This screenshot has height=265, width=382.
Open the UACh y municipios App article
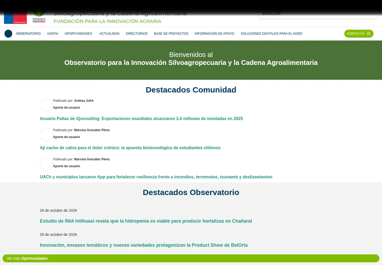[x=156, y=177]
